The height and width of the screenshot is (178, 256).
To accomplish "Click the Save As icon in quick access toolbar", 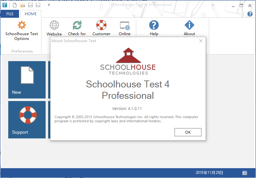I will pyautogui.click(x=38, y=5).
